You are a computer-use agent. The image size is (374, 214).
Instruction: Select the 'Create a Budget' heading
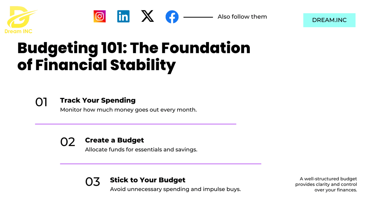(114, 140)
